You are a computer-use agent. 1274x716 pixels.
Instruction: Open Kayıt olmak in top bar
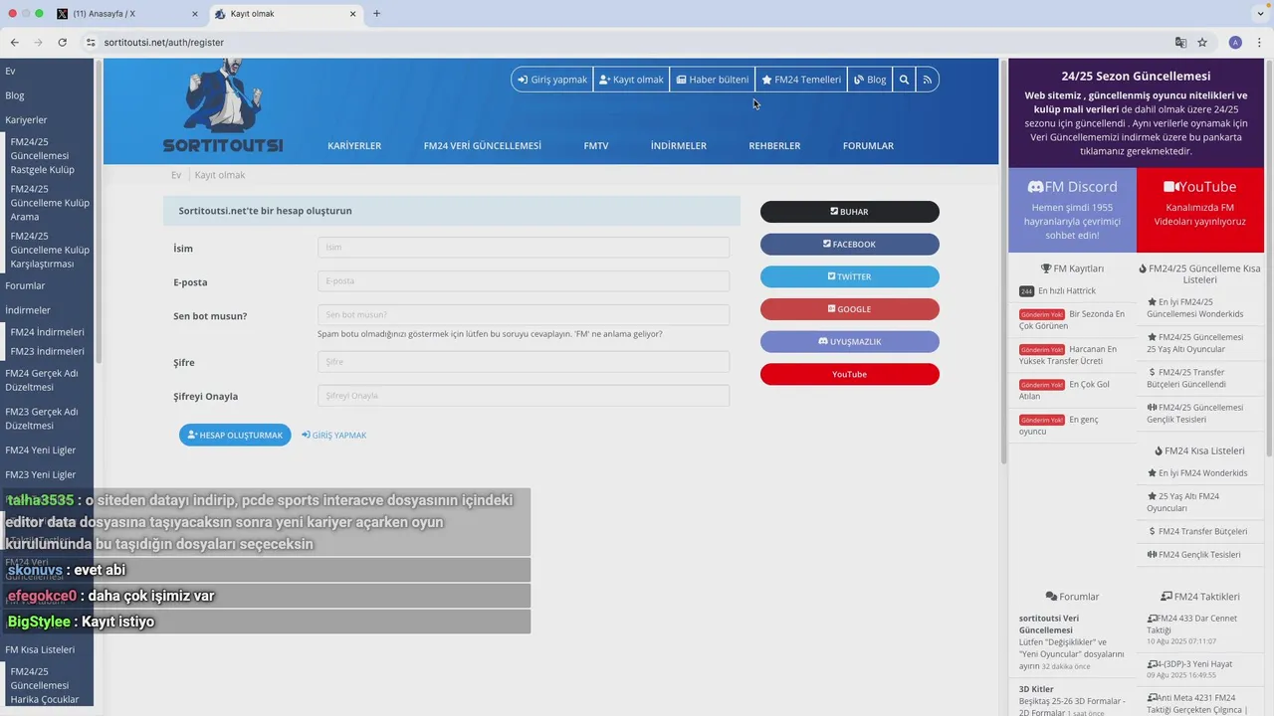tap(631, 80)
